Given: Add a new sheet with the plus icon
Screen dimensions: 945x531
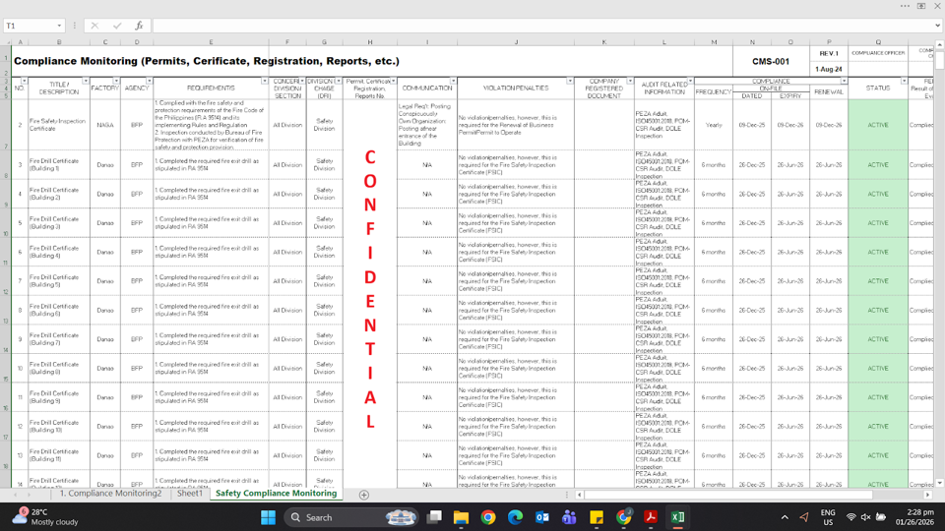Looking at the screenshot, I should click(364, 495).
